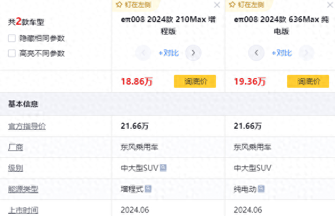Open the 能源类型 parameter link
The width and height of the screenshot is (335, 216).
pyautogui.click(x=23, y=189)
